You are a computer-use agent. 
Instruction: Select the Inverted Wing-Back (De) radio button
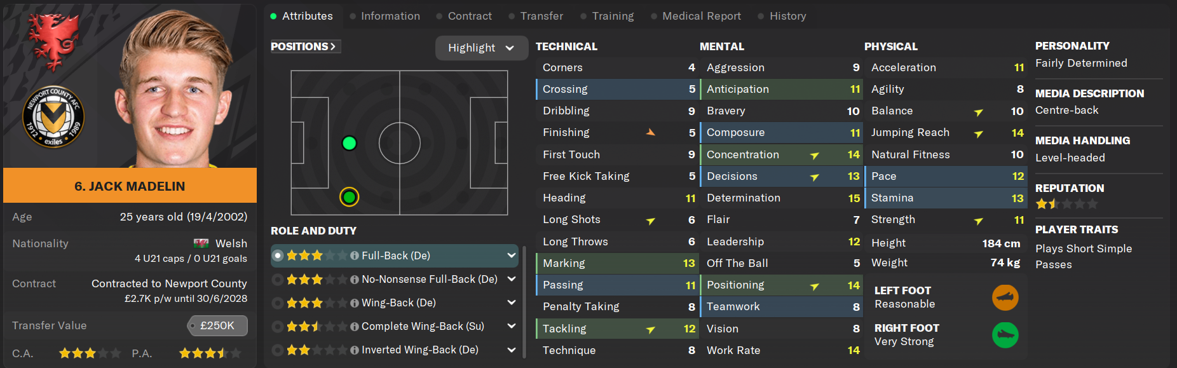point(278,350)
